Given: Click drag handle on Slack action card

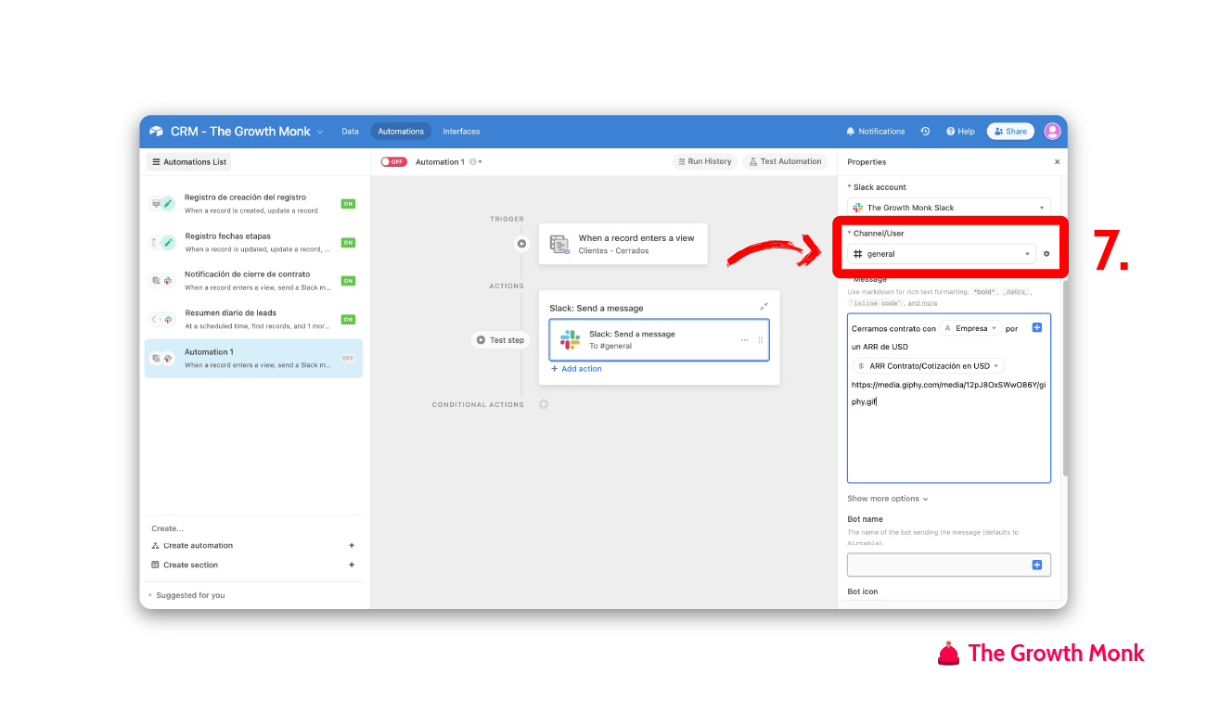Looking at the screenshot, I should (x=761, y=340).
